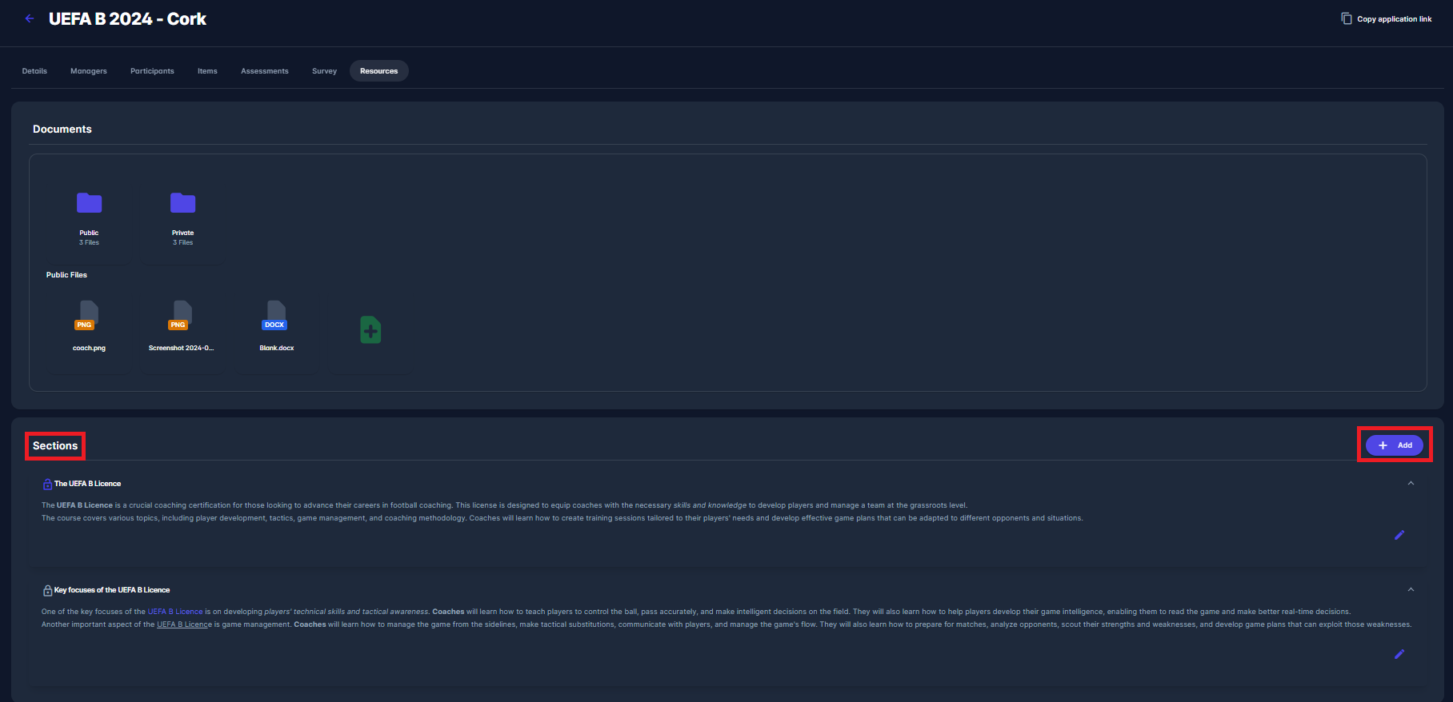Click Copy application link
1453x702 pixels.
[1387, 19]
